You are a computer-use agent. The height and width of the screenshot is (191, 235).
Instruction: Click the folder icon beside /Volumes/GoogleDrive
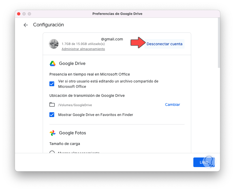coord(52,105)
